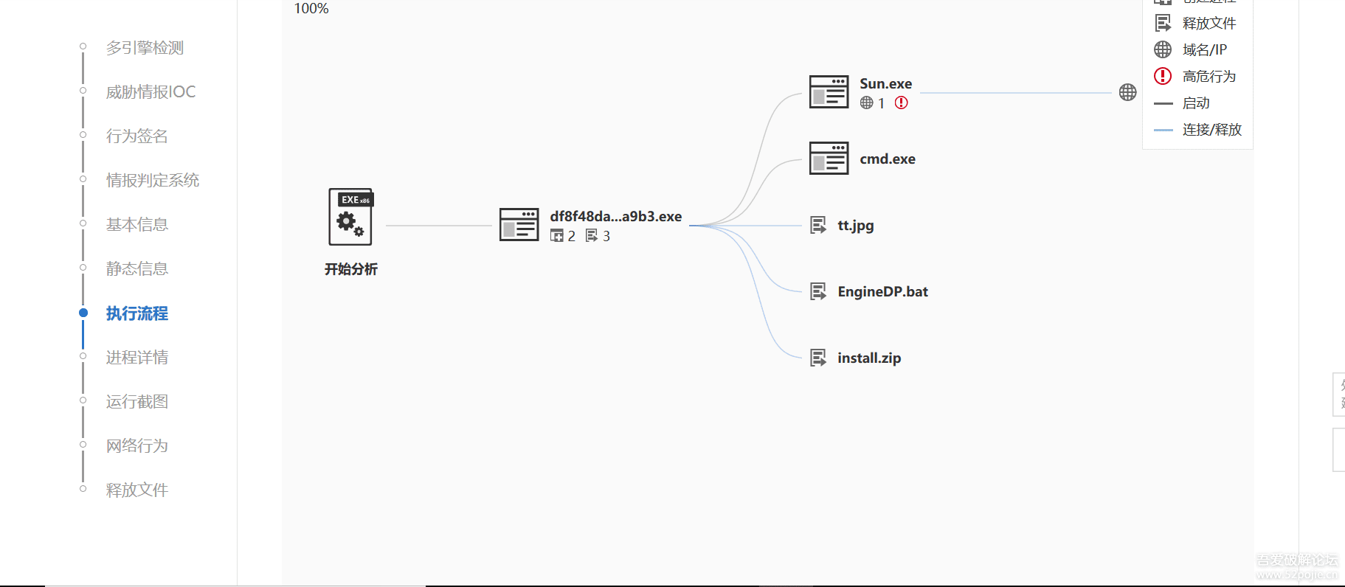Select the tt.jpg file label
Image resolution: width=1345 pixels, height=587 pixels.
(856, 226)
